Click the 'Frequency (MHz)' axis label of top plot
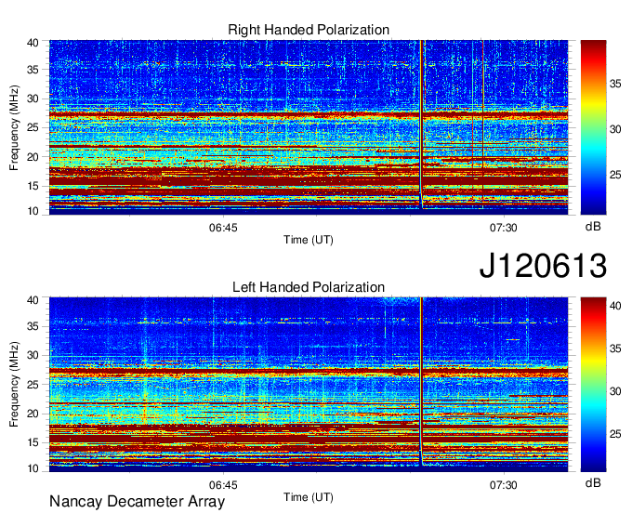The height and width of the screenshot is (513, 632). 14,127
